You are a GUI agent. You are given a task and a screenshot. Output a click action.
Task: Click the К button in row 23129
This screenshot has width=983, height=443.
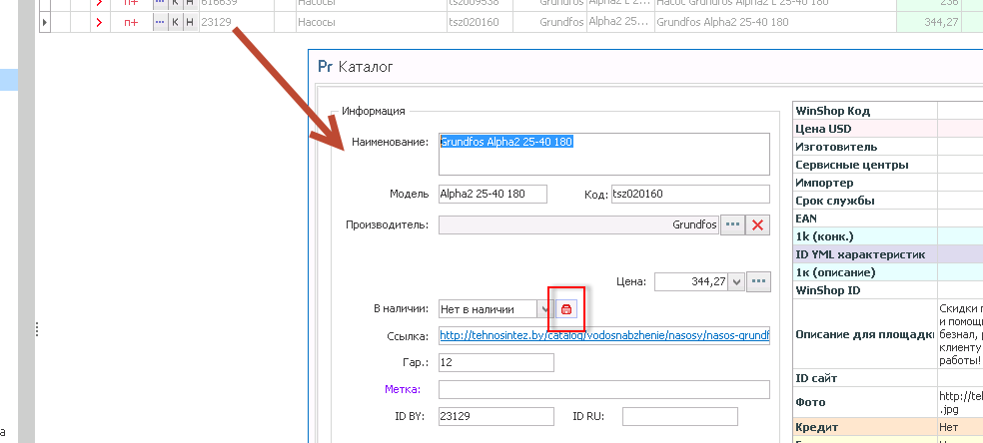tap(175, 23)
